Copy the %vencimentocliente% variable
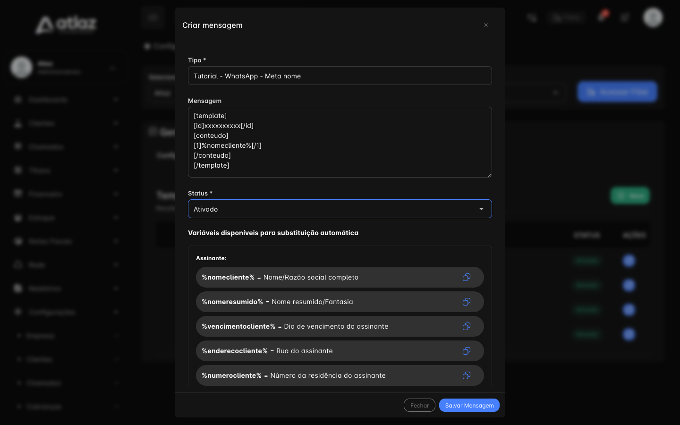Viewport: 680px width, 425px height. tap(467, 326)
